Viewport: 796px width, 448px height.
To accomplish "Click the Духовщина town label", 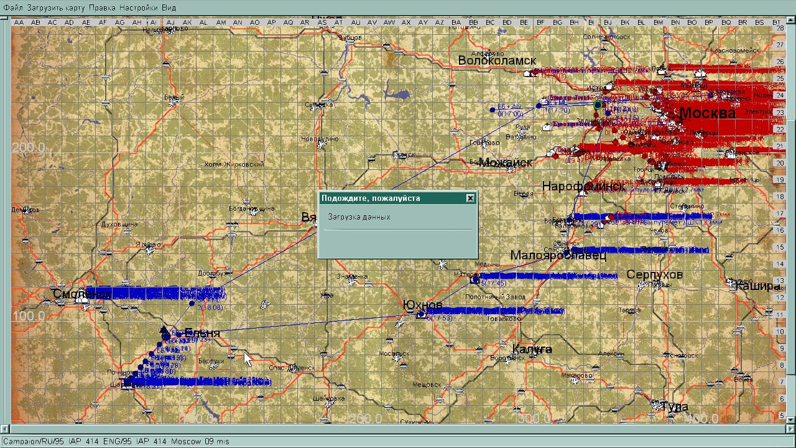I will pyautogui.click(x=119, y=224).
